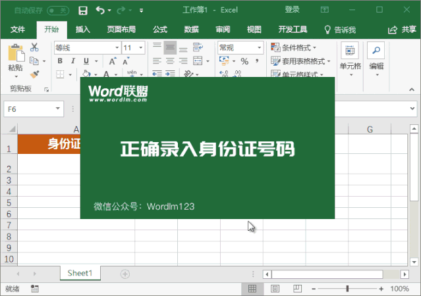Click the comma style icon

(x=257, y=61)
